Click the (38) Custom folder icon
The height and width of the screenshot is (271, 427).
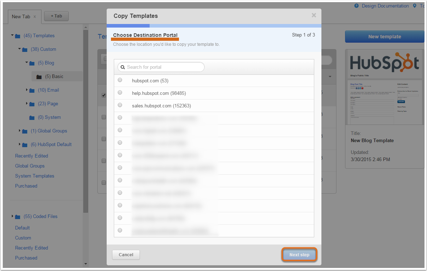[x=25, y=49]
